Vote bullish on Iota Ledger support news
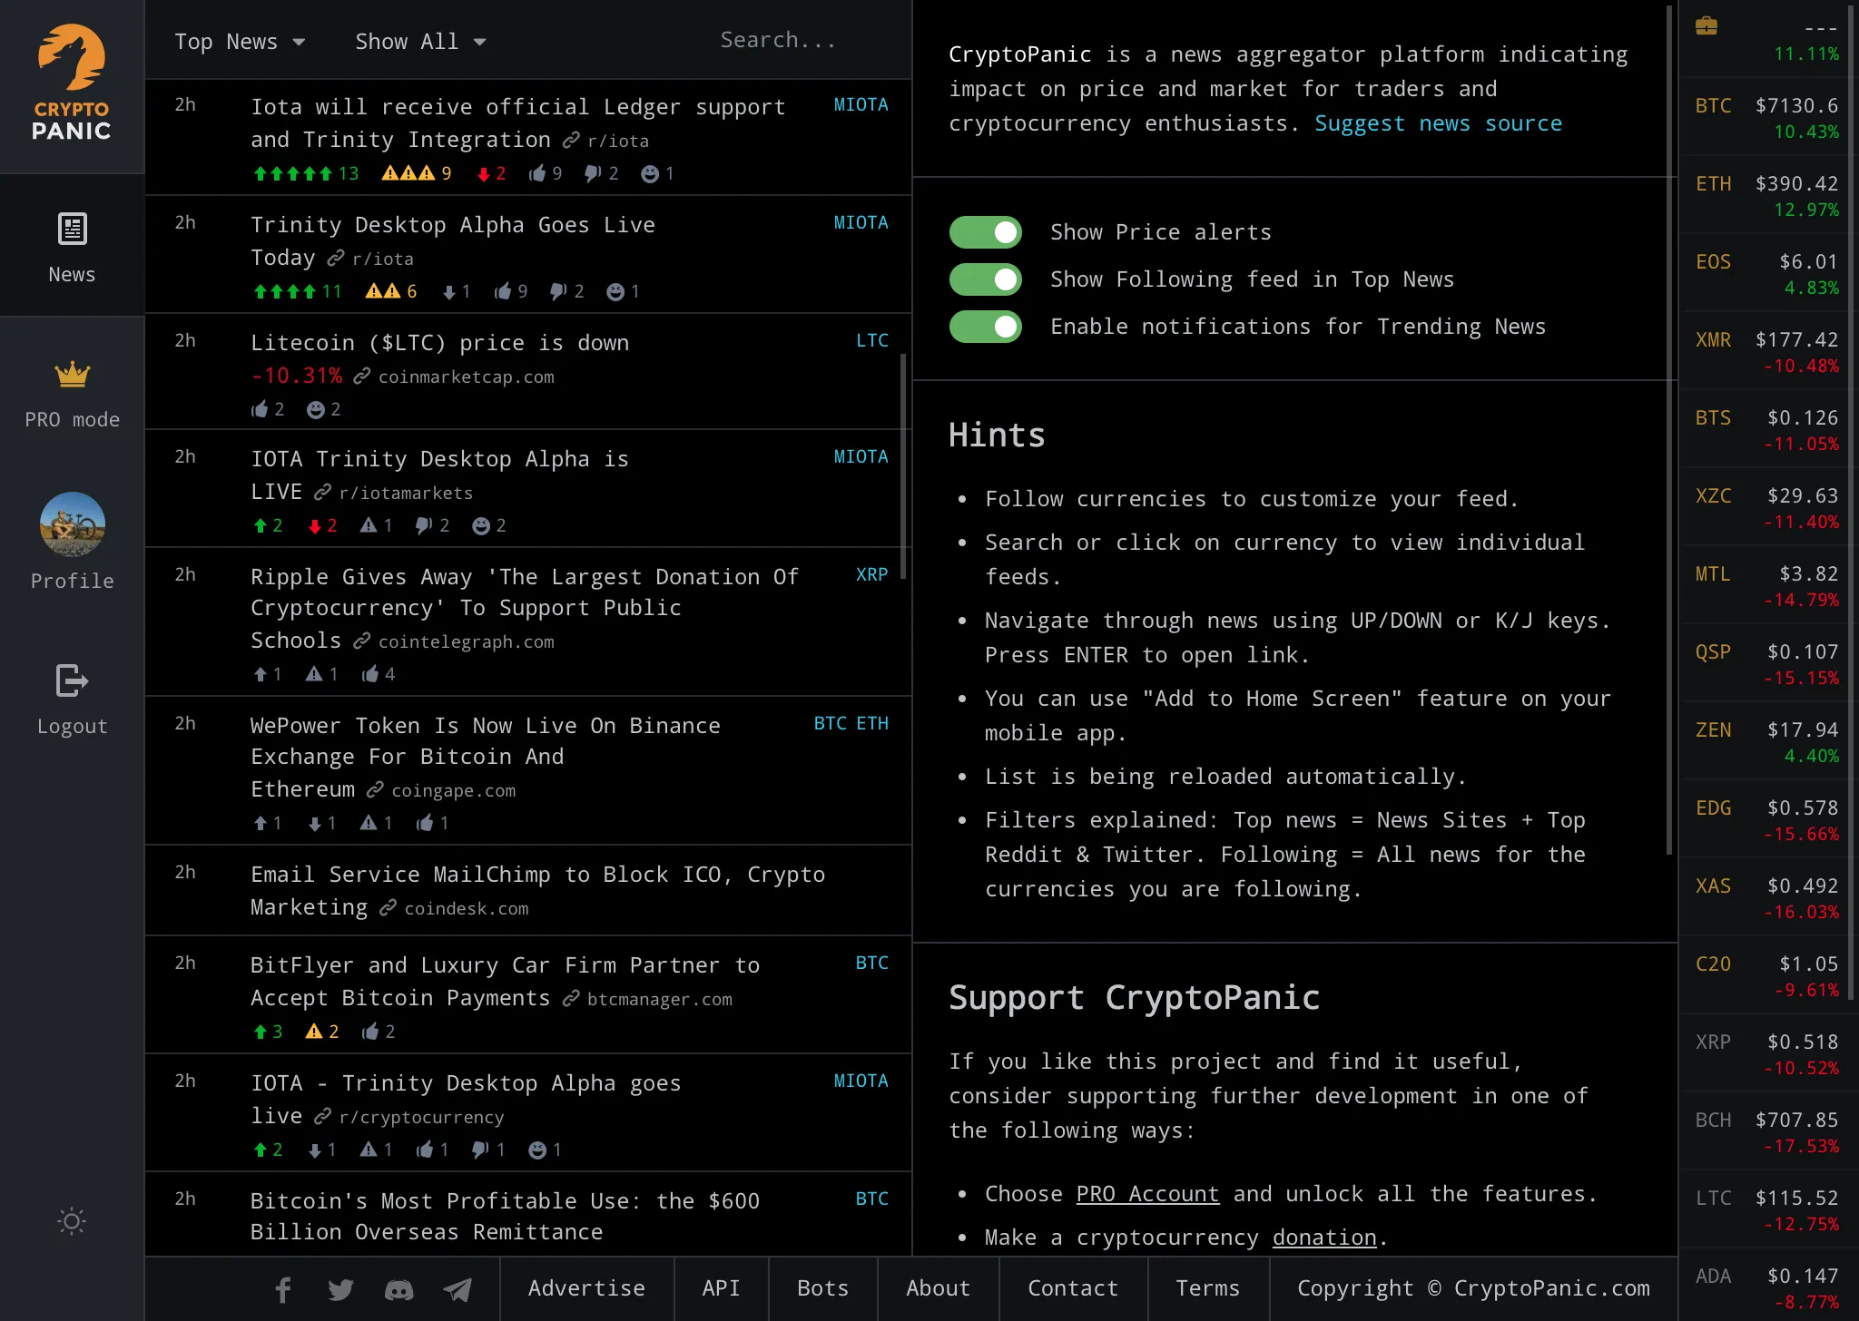Image resolution: width=1859 pixels, height=1321 pixels. coord(306,173)
